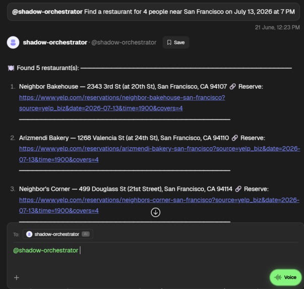Click the Arizmendi Bakery address text
Viewport: 304px width, 289px height.
tap(153, 138)
